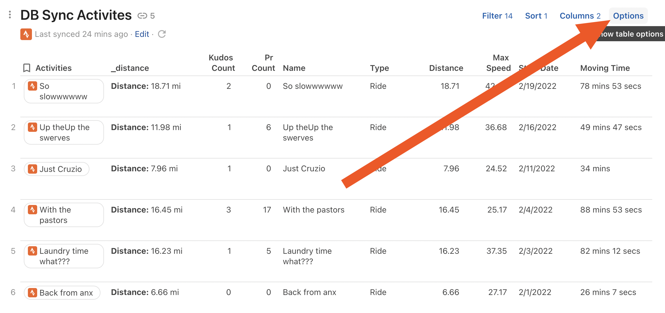
Task: Open the Filter 14 menu
Action: pyautogui.click(x=497, y=16)
